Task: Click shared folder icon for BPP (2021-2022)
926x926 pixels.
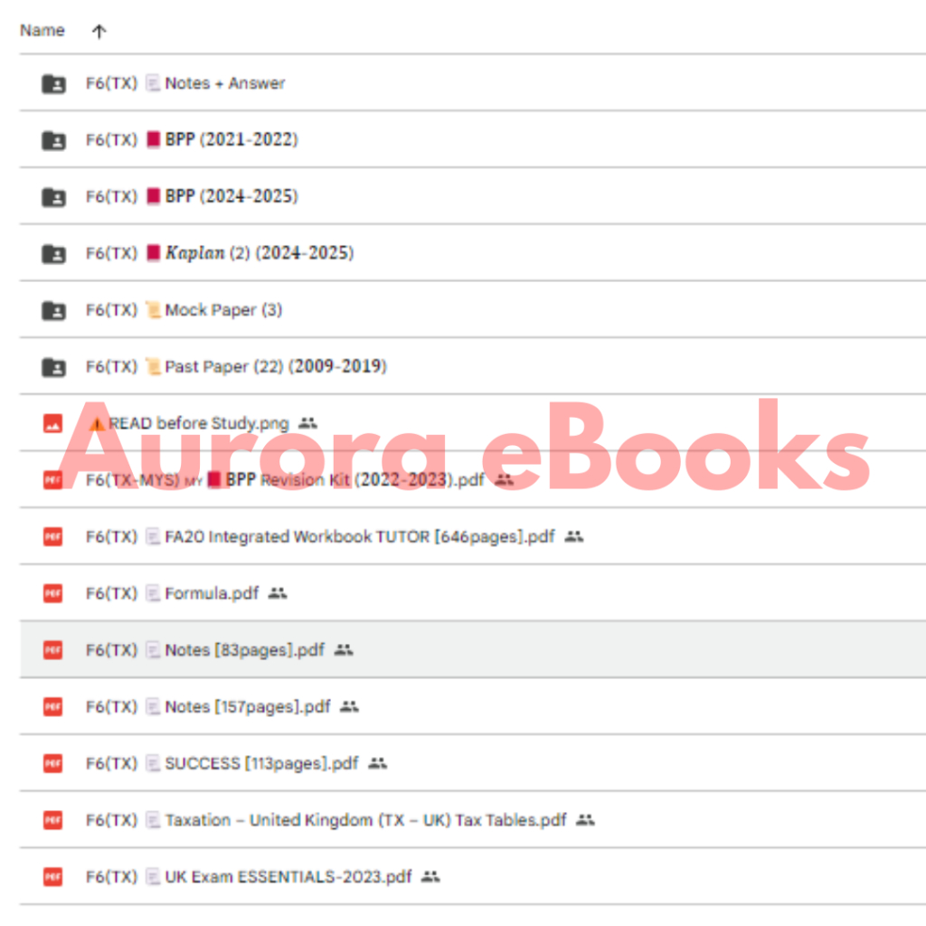Action: [53, 140]
